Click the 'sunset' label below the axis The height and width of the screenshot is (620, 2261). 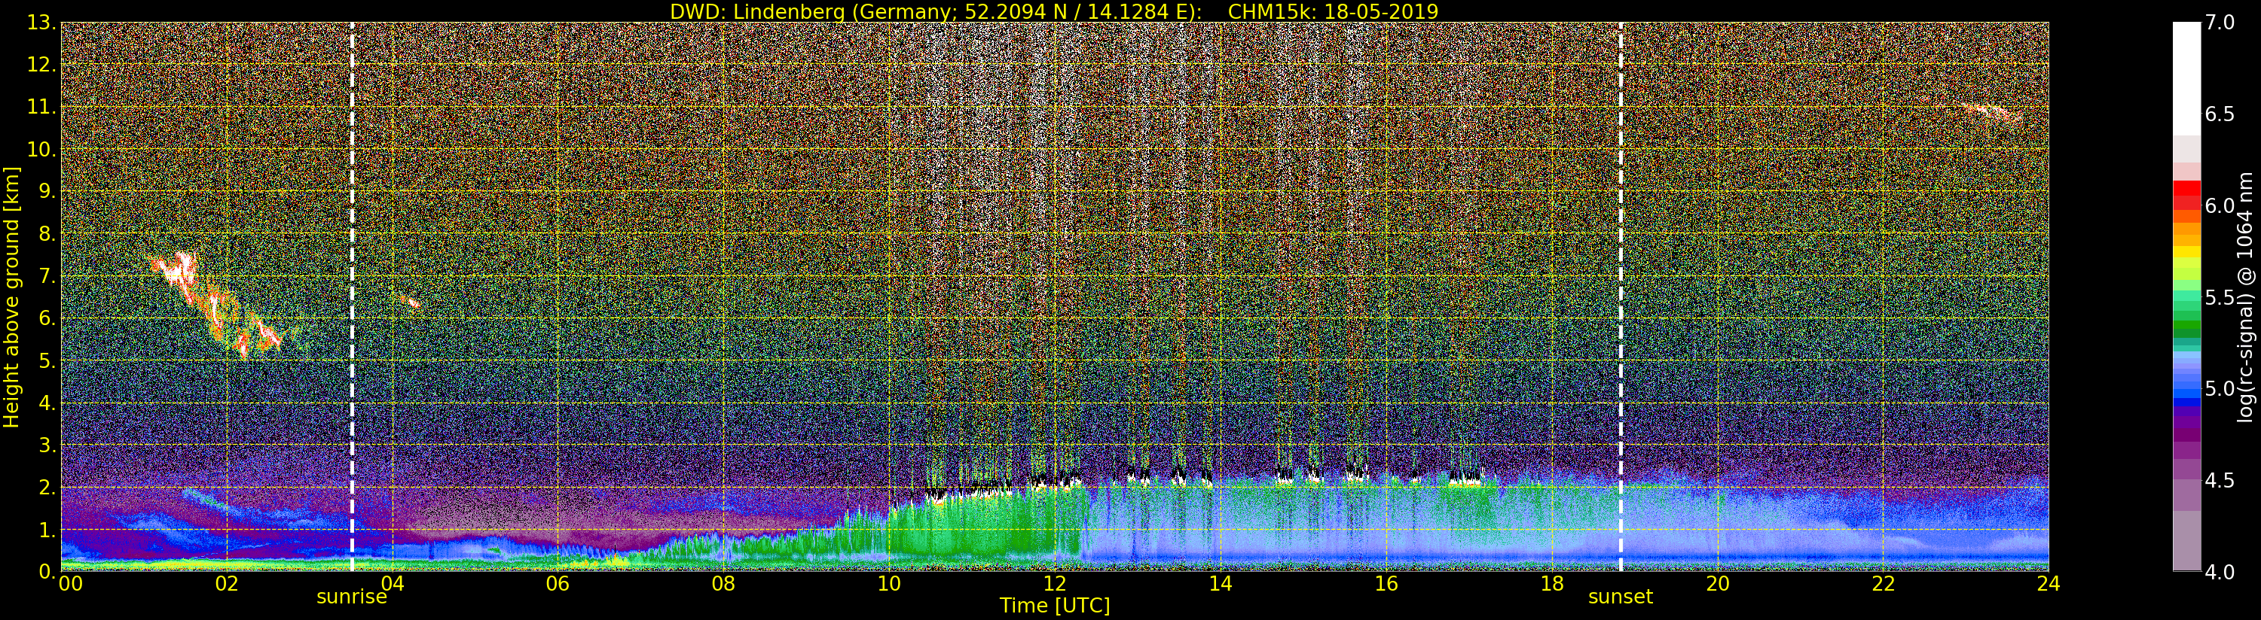coord(1621,597)
